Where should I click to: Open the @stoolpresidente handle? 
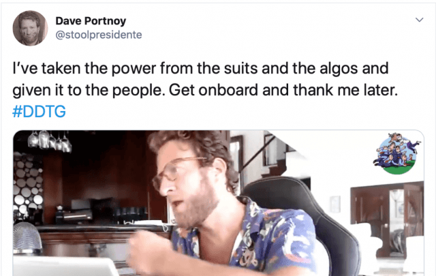(x=99, y=35)
